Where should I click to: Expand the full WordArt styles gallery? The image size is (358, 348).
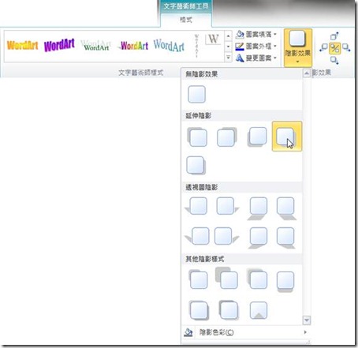(x=228, y=57)
